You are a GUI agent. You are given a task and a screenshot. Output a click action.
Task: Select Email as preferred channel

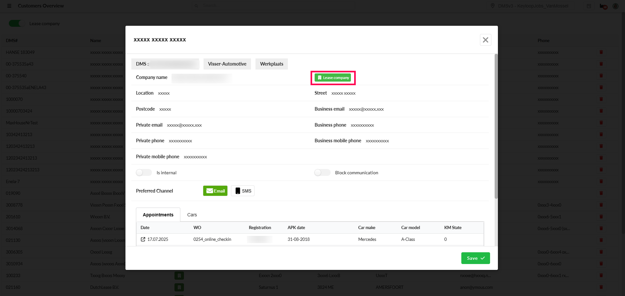215,191
